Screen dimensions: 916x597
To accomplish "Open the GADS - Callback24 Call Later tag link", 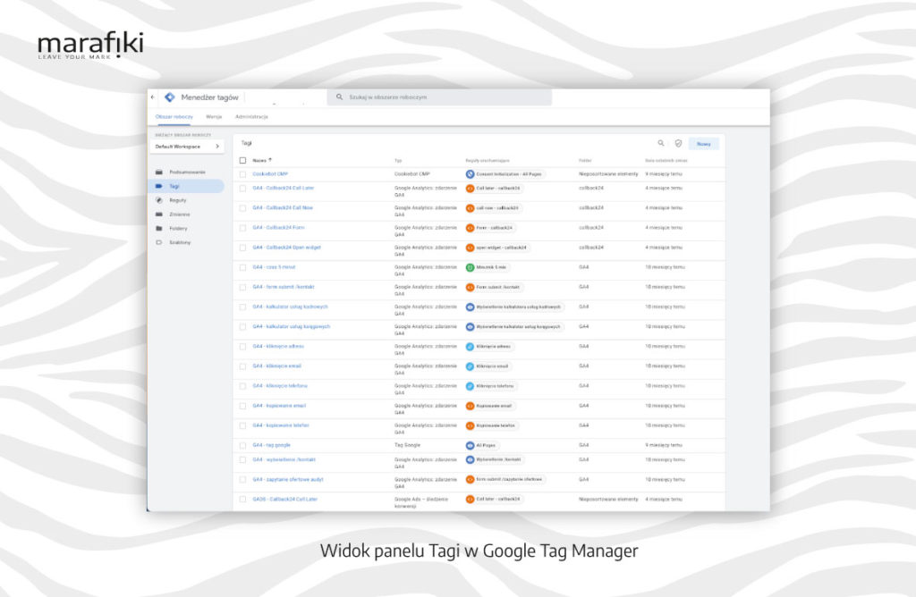I will 285,499.
